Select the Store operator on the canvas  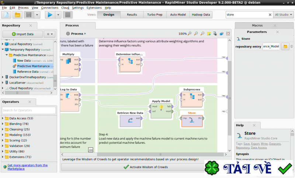(x=192, y=121)
